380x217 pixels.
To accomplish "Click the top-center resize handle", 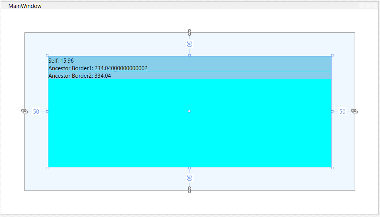I will click(190, 55).
